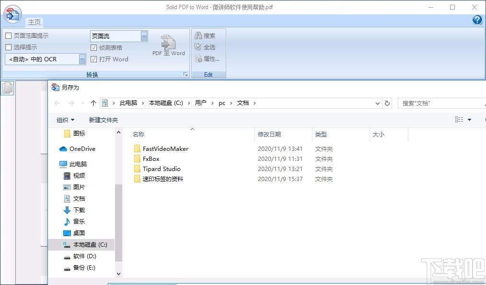Open the 组织 dropdown menu
The height and width of the screenshot is (285, 486).
65,120
